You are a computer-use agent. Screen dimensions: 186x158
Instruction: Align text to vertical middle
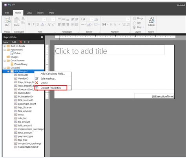coord(64,19)
